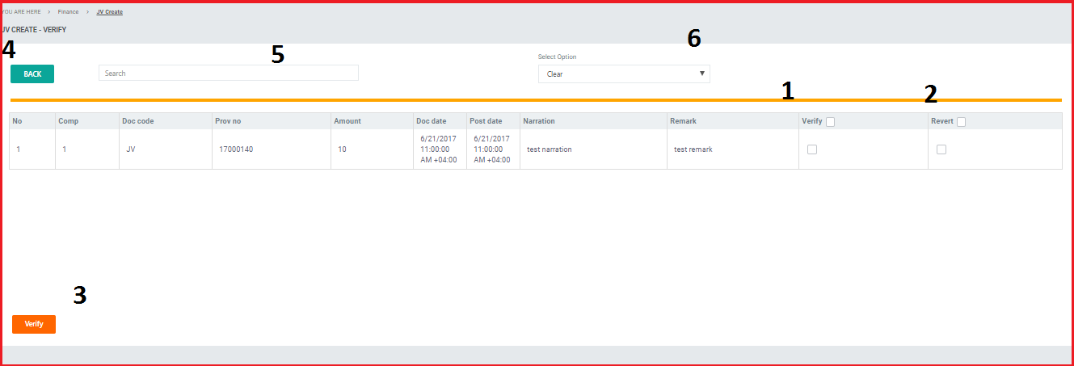This screenshot has height=366, width=1074.
Task: Select the "test remark" cell
Action: coord(693,149)
